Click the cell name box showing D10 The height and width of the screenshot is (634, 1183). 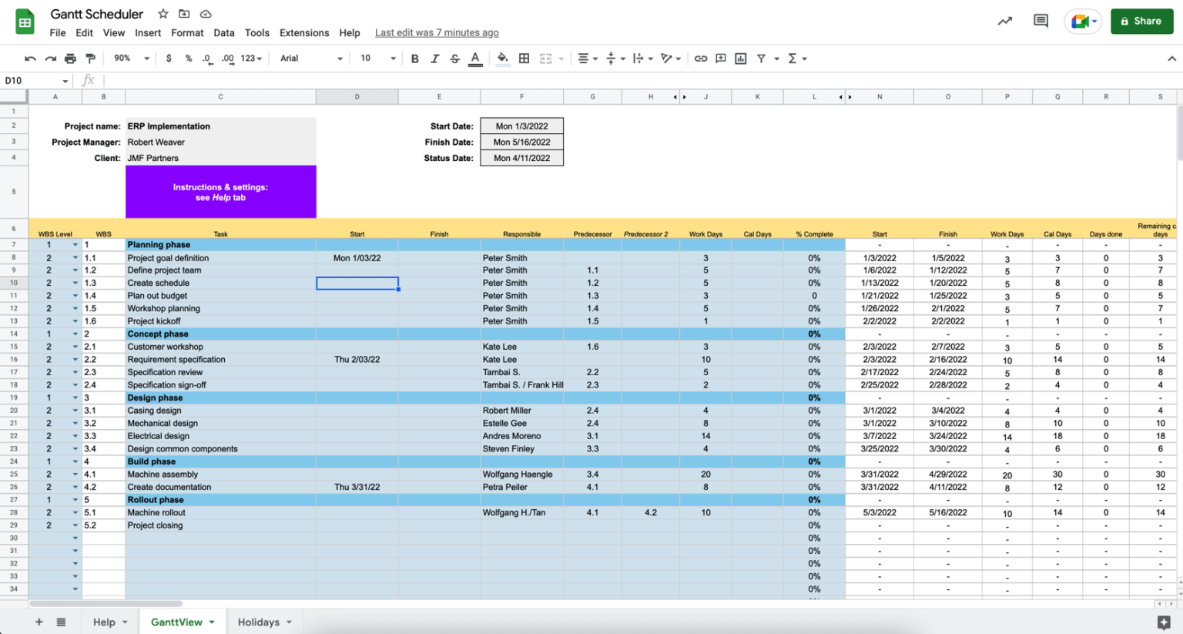tap(31, 80)
